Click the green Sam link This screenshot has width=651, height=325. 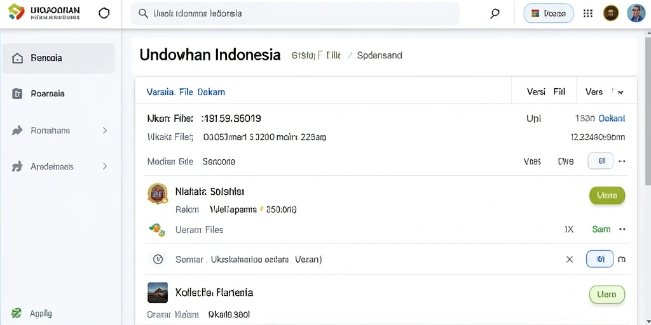point(601,229)
